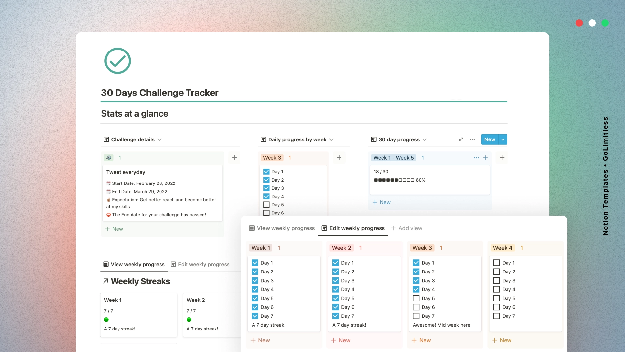Toggle Day 5 checkbox in Week 3 column
Screen dimensions: 625x352
point(415,298)
